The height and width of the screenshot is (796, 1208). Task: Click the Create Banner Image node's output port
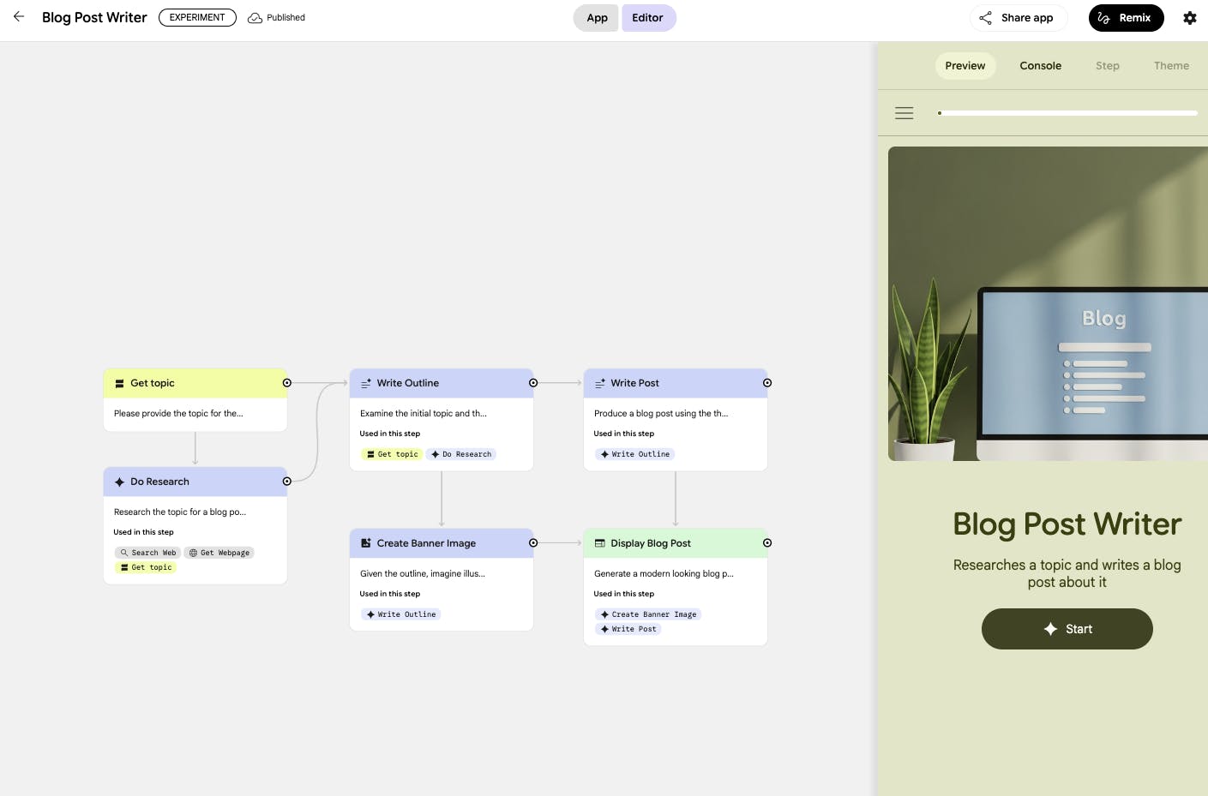point(533,543)
